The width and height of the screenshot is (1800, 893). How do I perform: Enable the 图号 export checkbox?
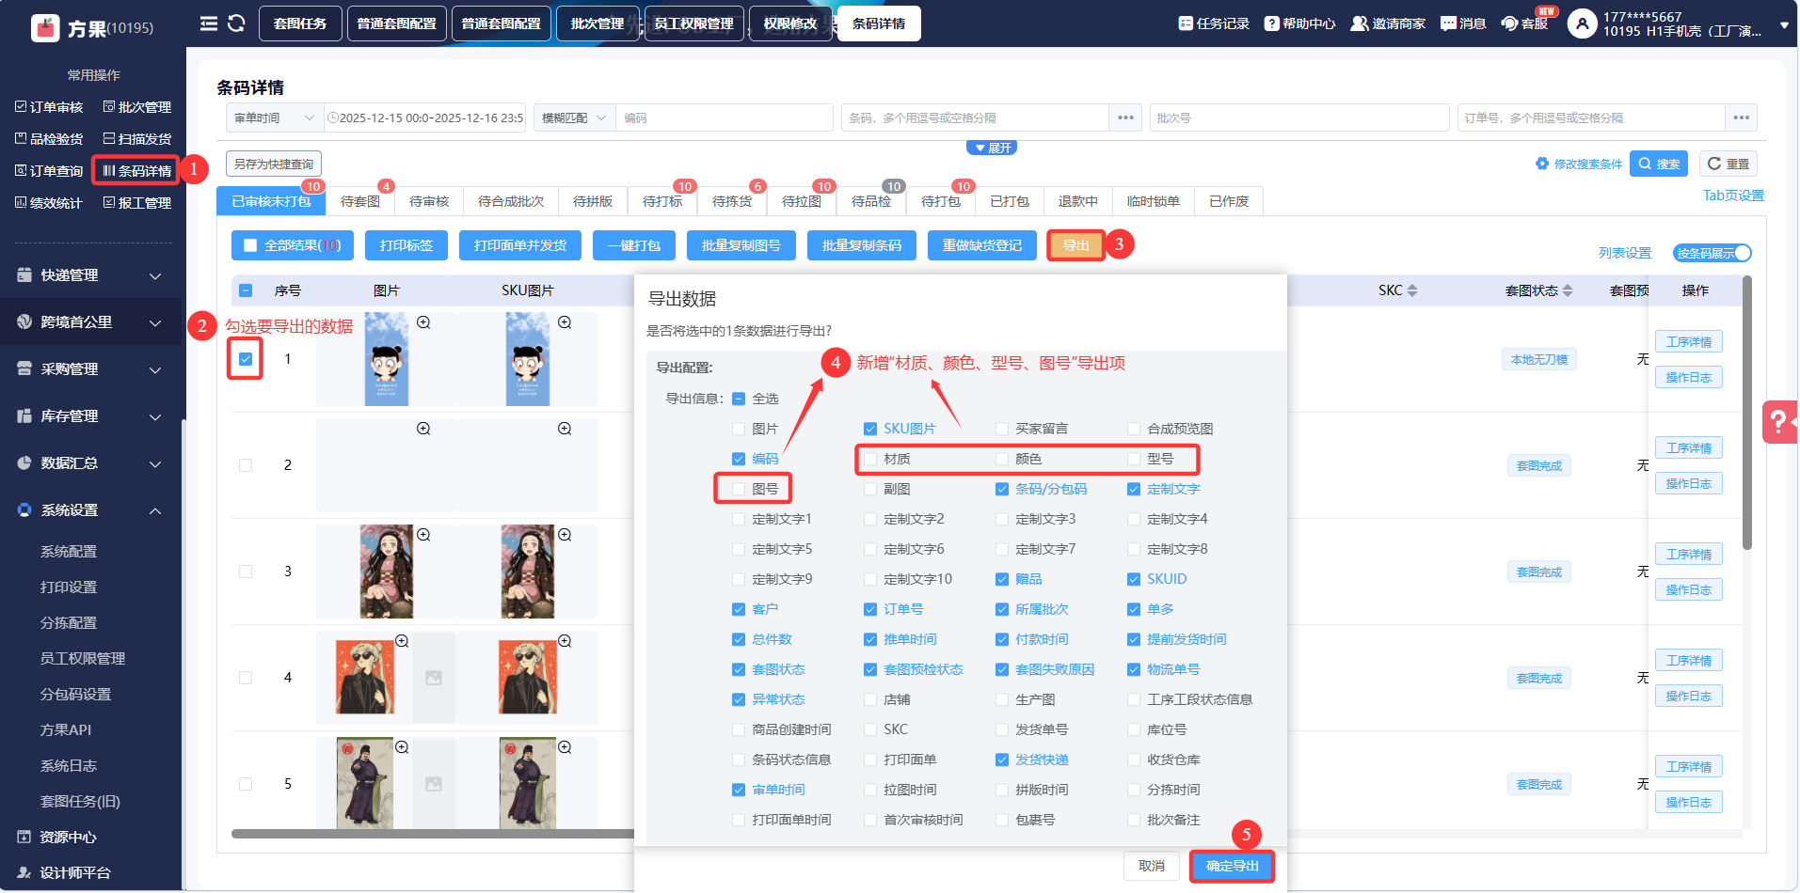click(739, 489)
